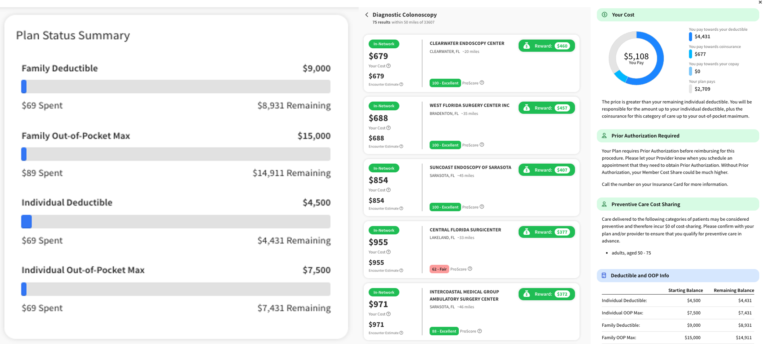765x344 pixels.
Task: Click the Your Cost help icon for Clearwater Endoscopy
Action: [389, 66]
